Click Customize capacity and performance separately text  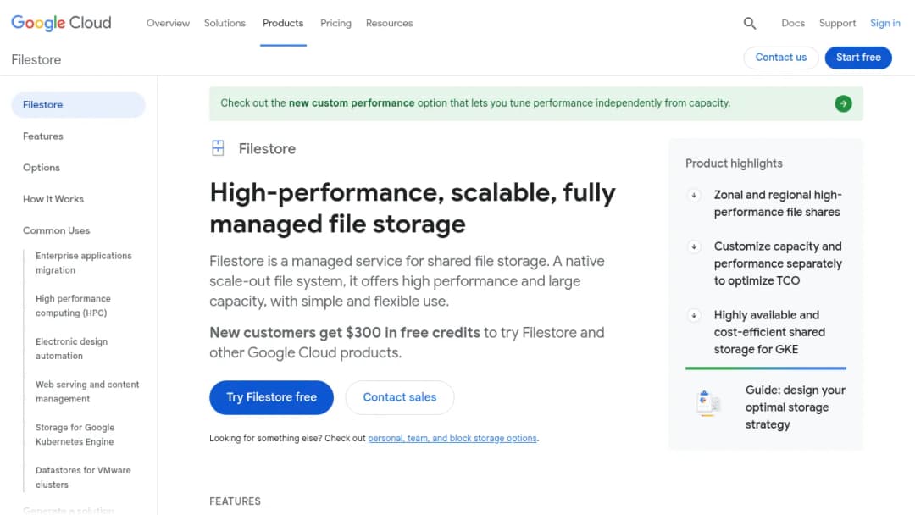[777, 263]
